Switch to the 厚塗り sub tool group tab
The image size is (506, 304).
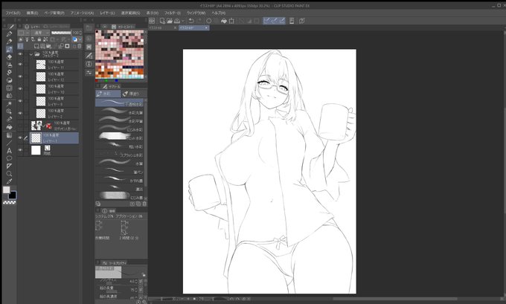tap(134, 94)
